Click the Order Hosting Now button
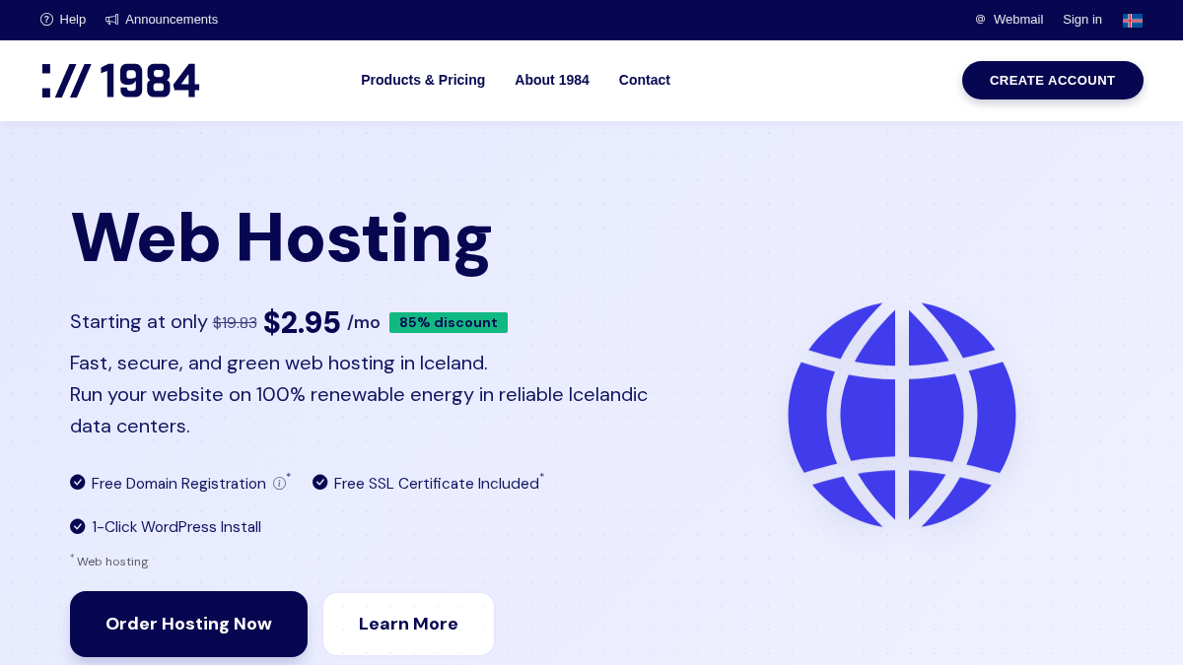The image size is (1183, 665). (x=188, y=624)
